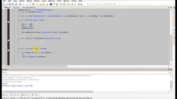Click the grey gear build project icon

(x=72, y=4)
